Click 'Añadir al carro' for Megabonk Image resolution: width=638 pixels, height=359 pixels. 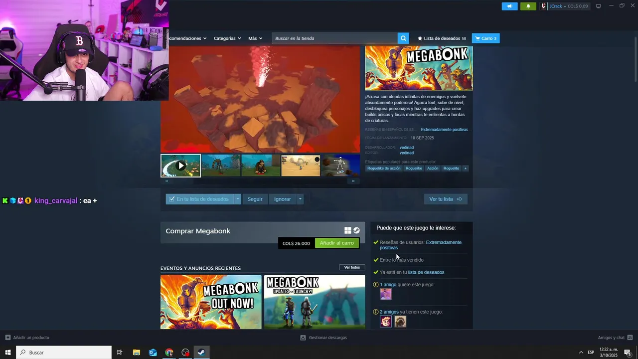337,243
